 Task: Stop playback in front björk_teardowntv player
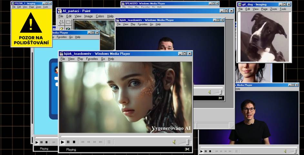tap(74, 142)
